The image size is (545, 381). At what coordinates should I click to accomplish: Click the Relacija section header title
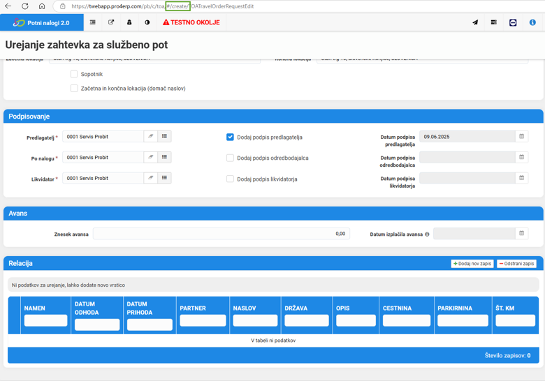(x=20, y=263)
